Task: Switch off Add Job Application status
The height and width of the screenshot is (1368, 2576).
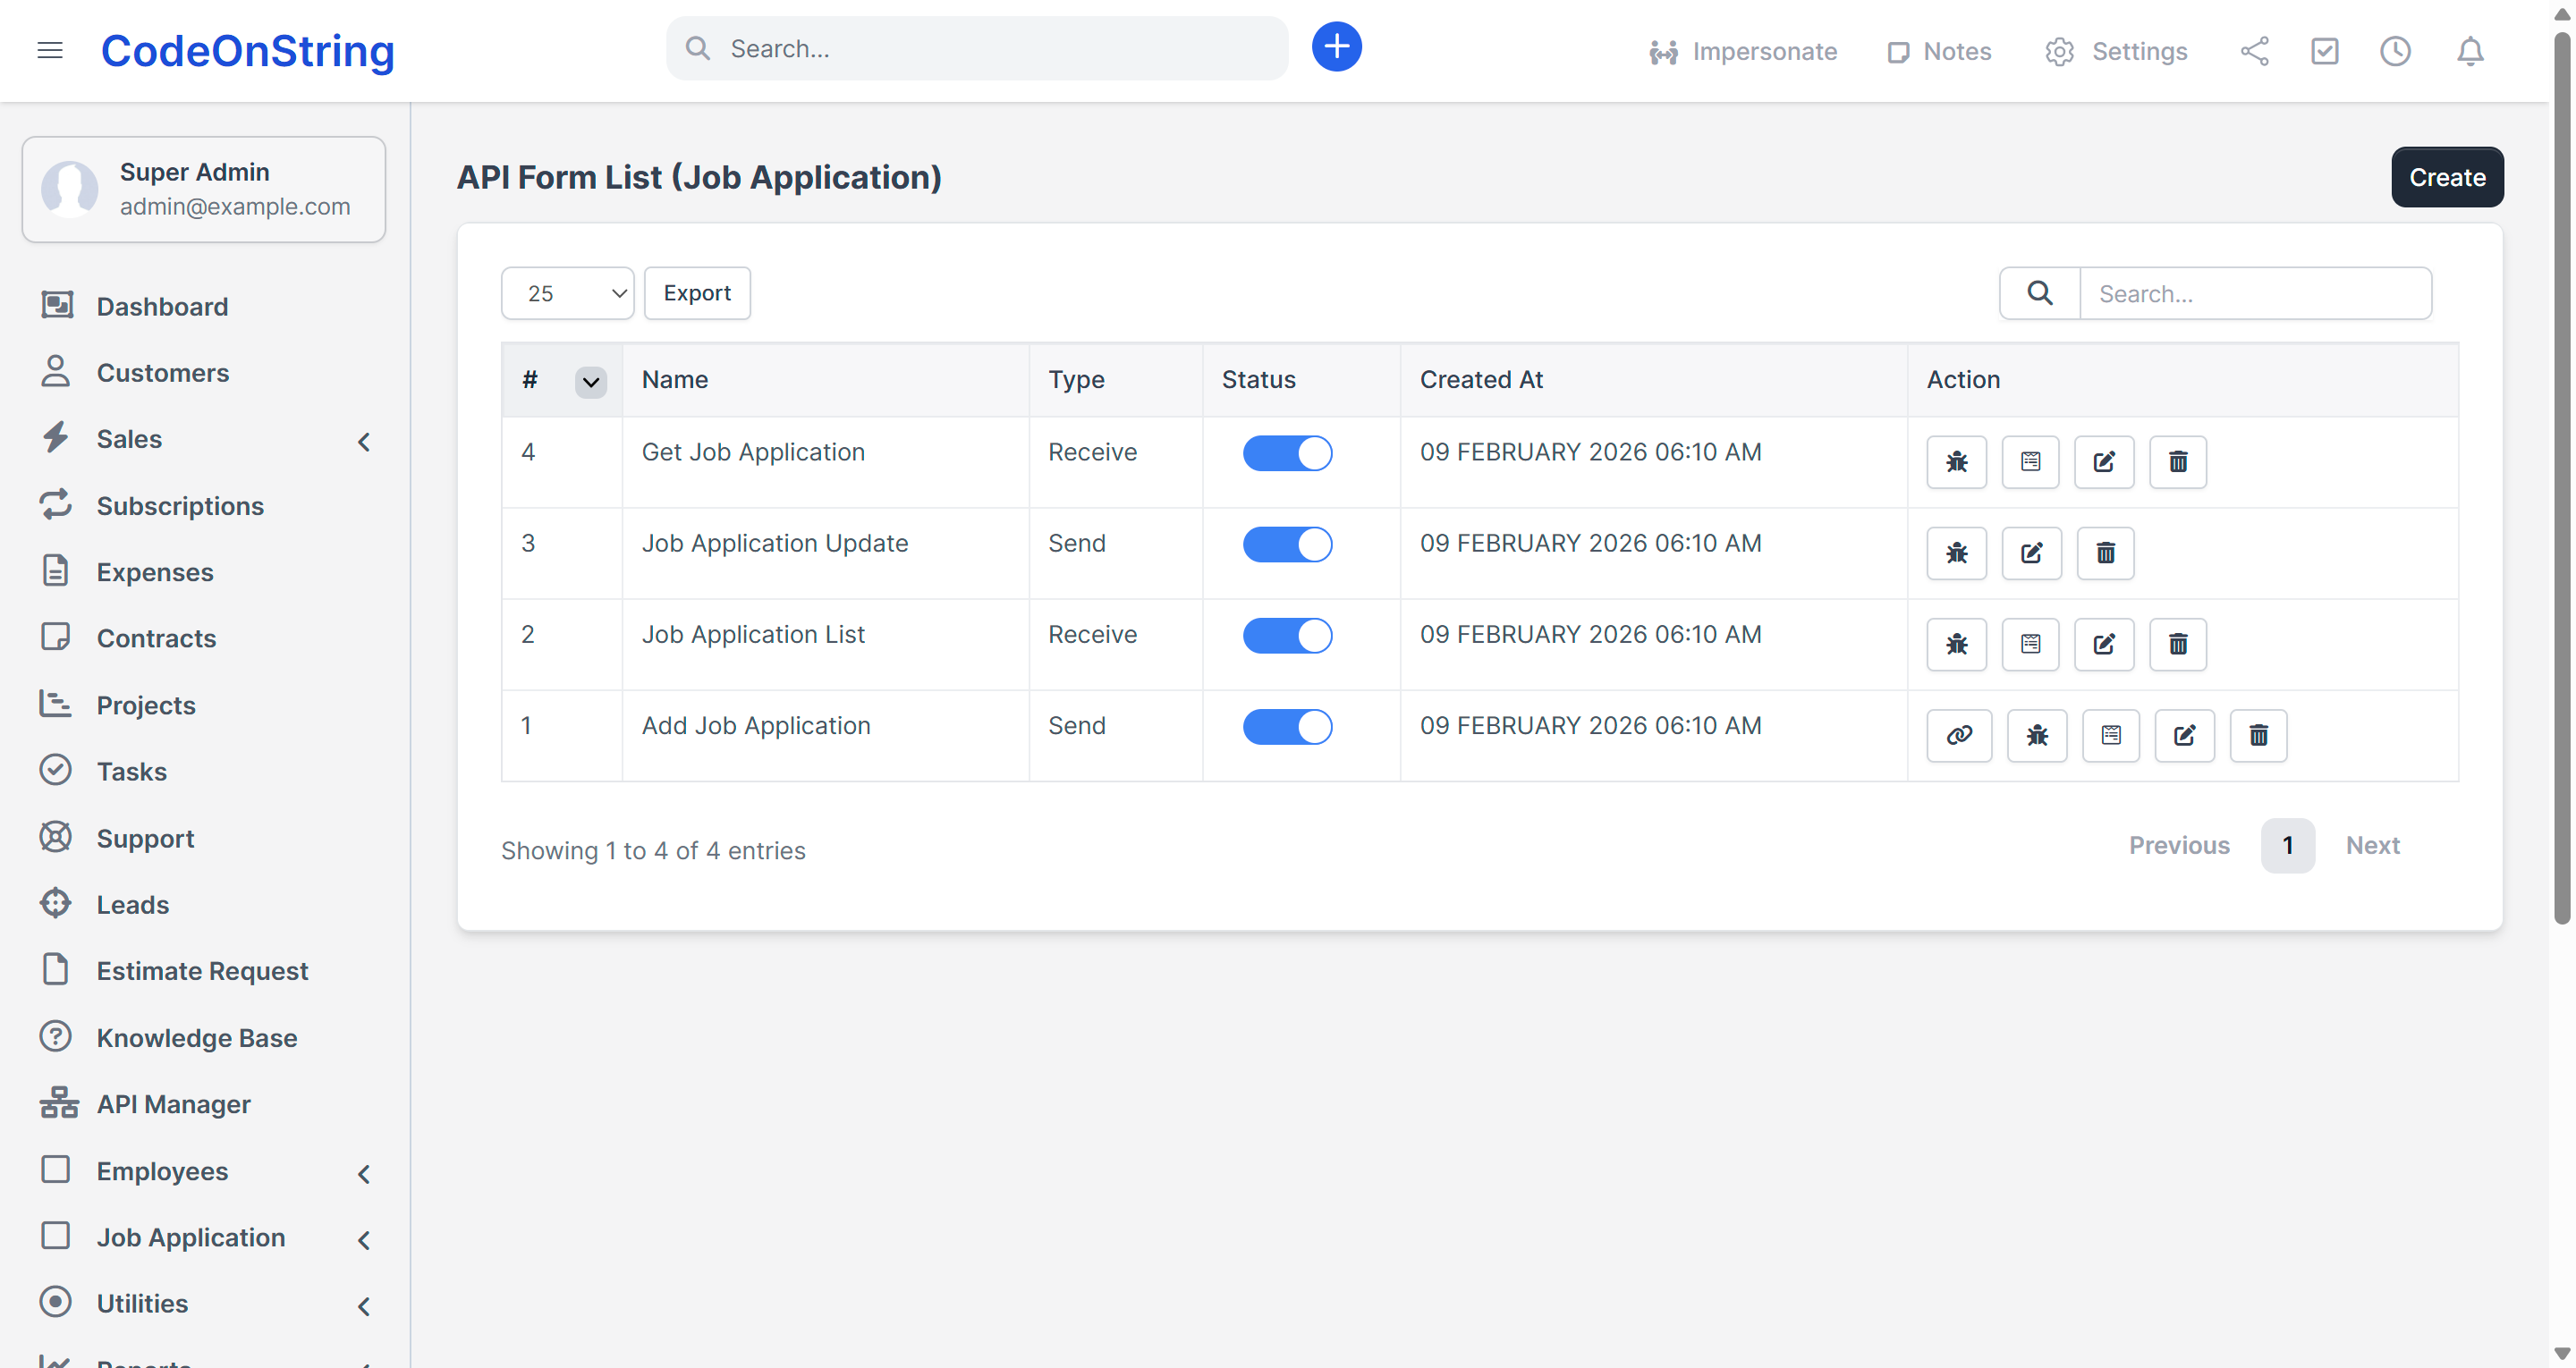Action: click(1287, 726)
